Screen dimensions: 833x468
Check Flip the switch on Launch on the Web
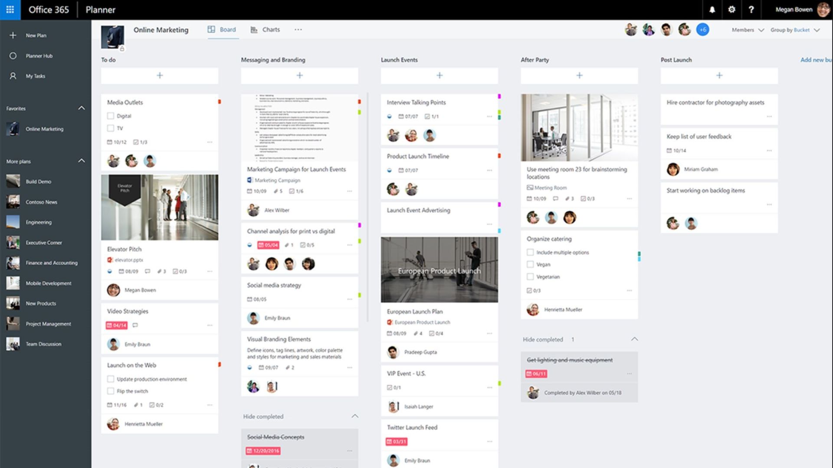click(111, 391)
